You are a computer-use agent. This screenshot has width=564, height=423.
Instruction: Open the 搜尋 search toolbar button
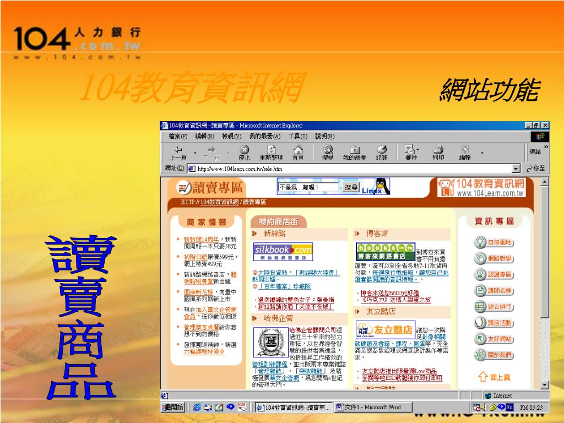(328, 153)
